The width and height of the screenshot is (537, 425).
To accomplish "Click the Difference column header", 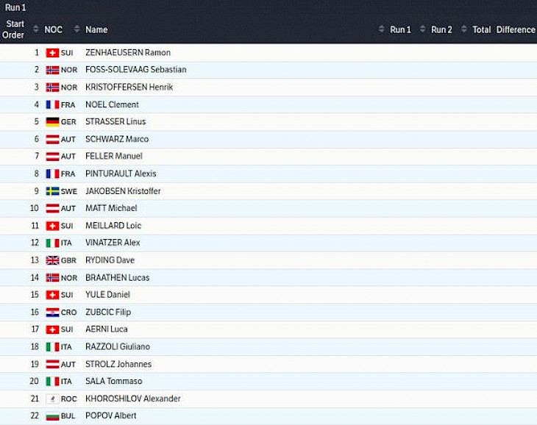I will coord(516,30).
